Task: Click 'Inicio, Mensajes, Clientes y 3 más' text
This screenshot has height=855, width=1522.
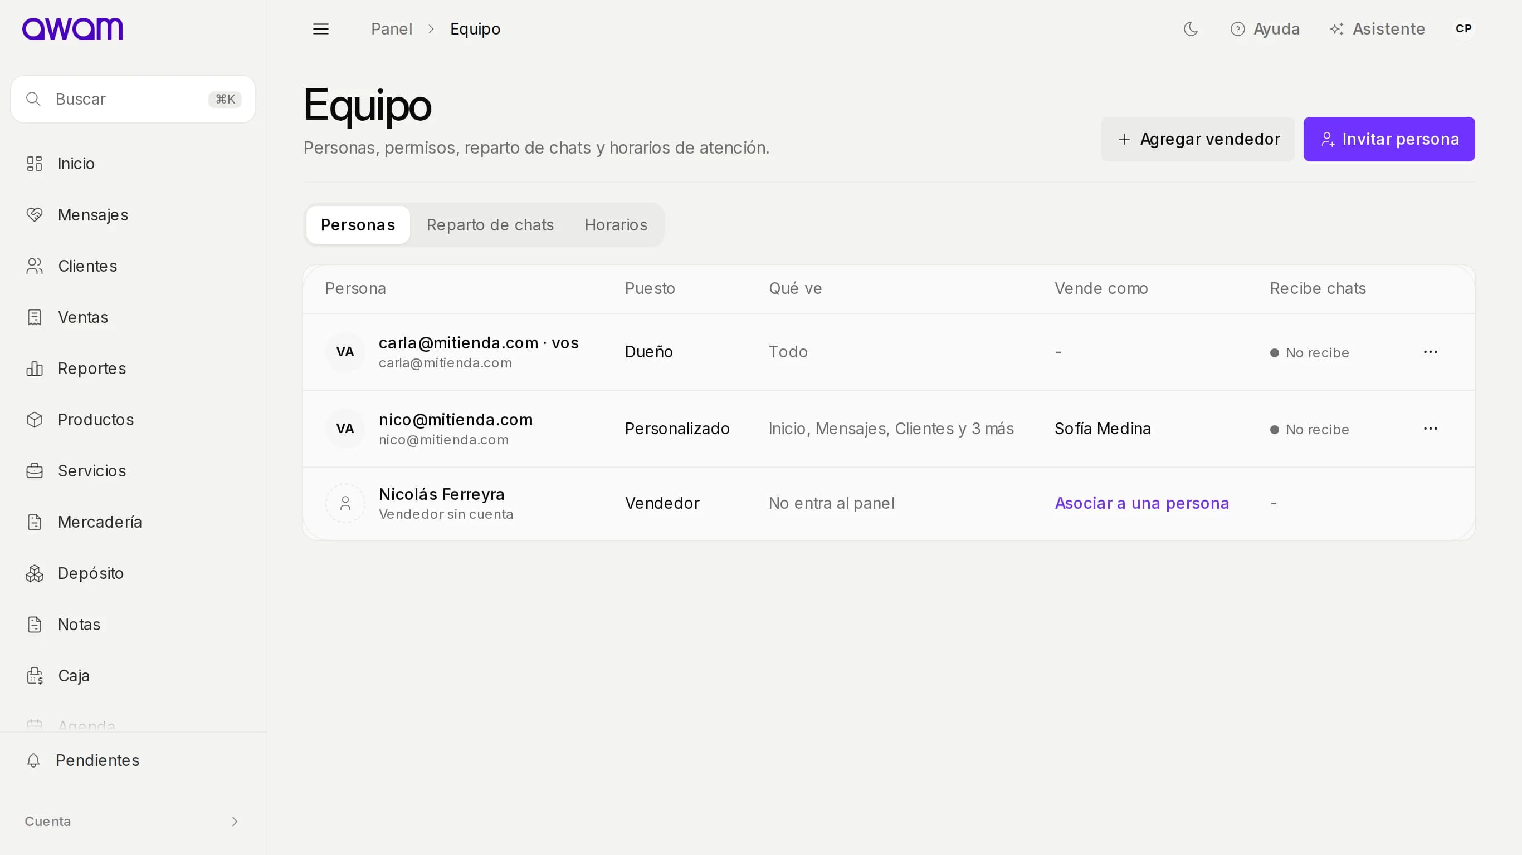Action: point(891,429)
